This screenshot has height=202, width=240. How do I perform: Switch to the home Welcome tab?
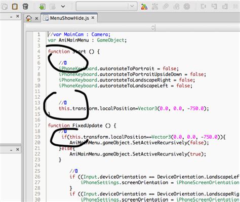29,18
